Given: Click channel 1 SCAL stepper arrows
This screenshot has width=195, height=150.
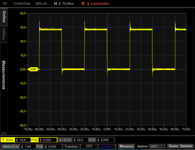Looking at the screenshot, I should pos(17,140).
